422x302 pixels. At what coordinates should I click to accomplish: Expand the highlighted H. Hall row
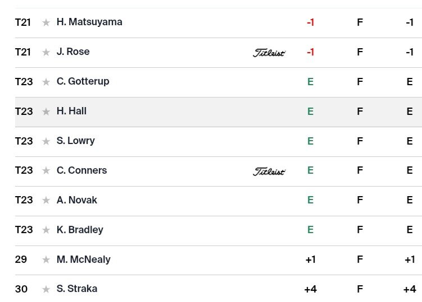(219, 112)
